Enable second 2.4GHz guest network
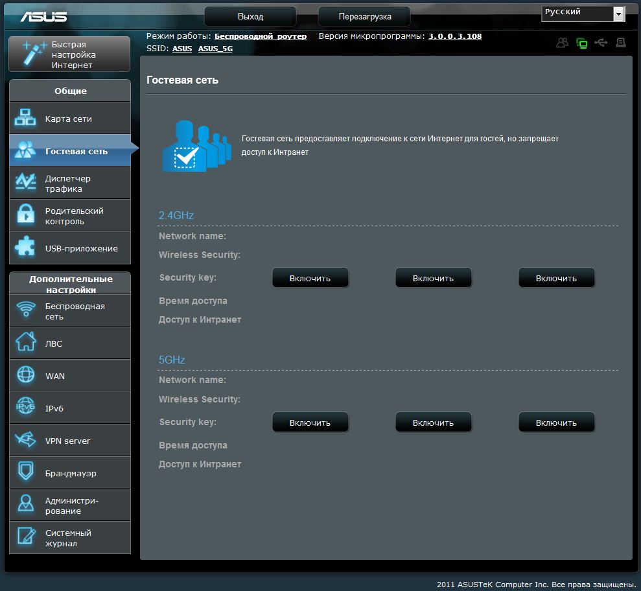The image size is (641, 591). tap(434, 278)
